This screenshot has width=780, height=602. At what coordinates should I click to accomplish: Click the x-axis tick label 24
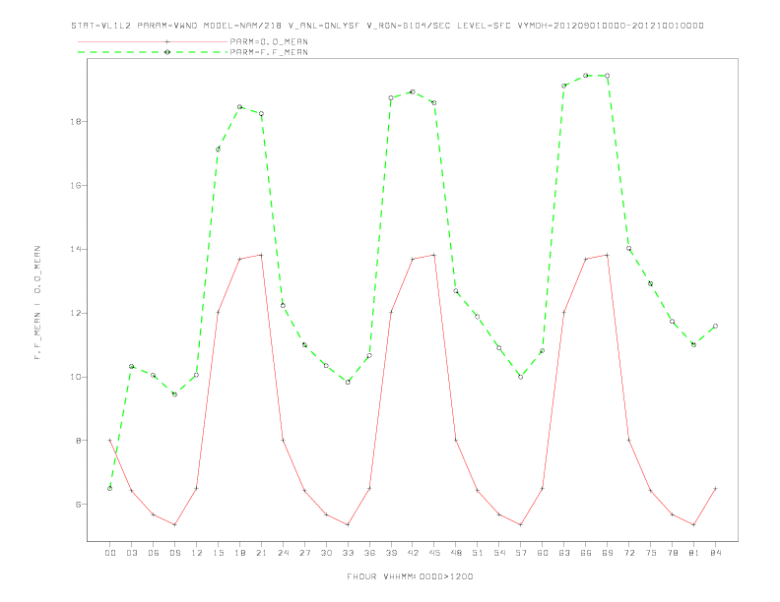point(283,553)
